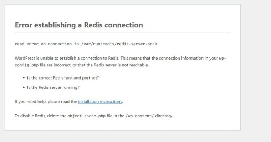The image size is (271, 142).
Task: Click the horizontal divider below the heading
Action: click(123, 32)
